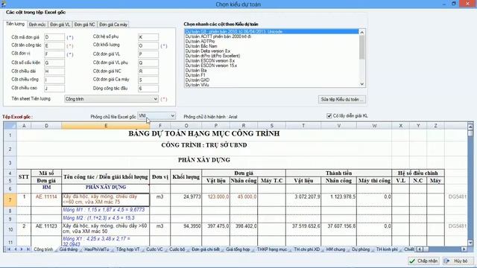Image resolution: width=477 pixels, height=268 pixels.
Task: Select Dự toán Delta version 8.x item
Action: click(x=271, y=51)
